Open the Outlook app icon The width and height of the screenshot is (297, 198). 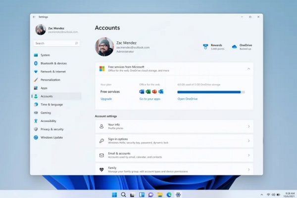161,92
